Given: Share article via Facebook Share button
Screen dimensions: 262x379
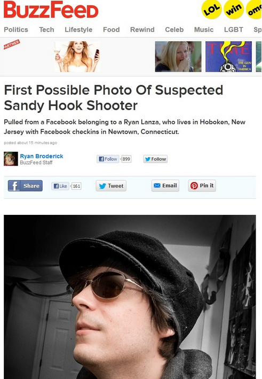Looking at the screenshot, I should (x=25, y=185).
